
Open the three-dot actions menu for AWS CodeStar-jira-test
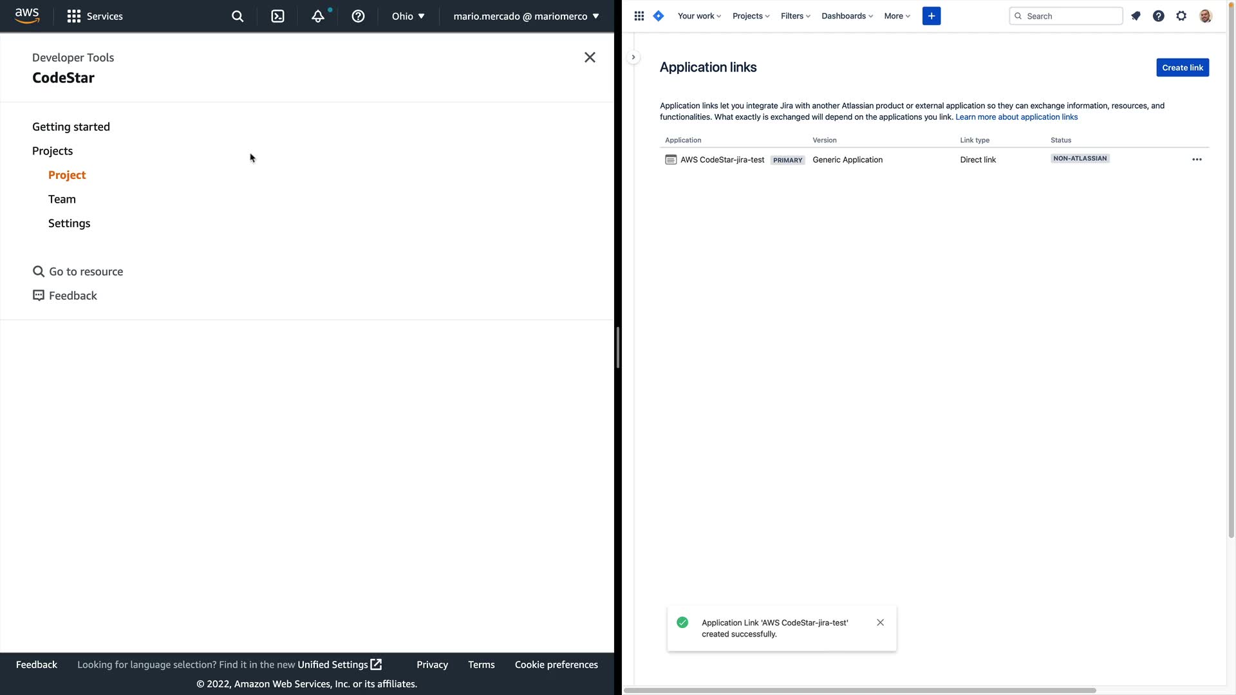[x=1197, y=160]
